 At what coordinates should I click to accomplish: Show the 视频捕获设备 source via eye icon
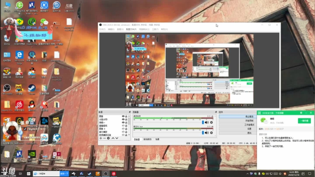coord(123,135)
